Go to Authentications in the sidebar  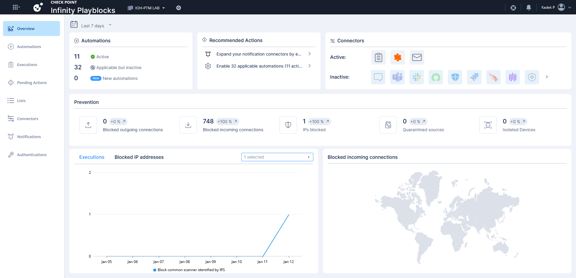pos(32,155)
